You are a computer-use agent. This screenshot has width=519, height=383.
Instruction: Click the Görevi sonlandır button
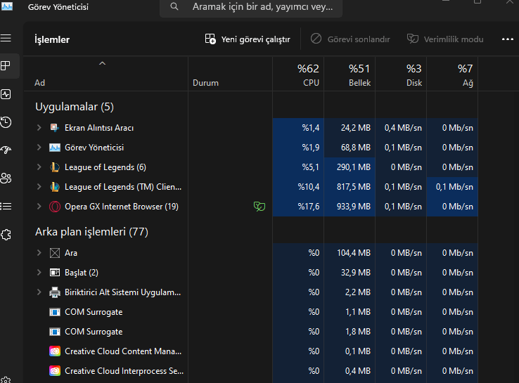click(x=350, y=39)
